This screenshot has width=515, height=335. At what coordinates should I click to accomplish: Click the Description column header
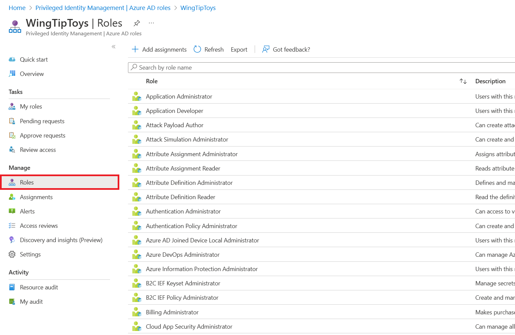point(490,81)
